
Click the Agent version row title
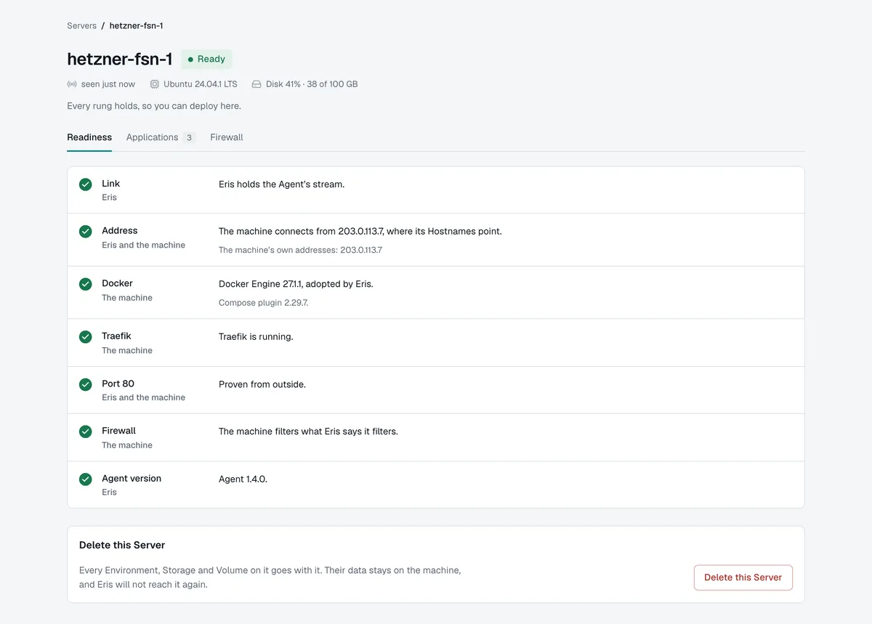132,479
